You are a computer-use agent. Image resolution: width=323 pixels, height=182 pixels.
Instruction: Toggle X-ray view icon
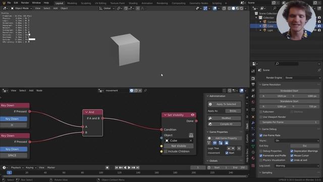(224, 8)
